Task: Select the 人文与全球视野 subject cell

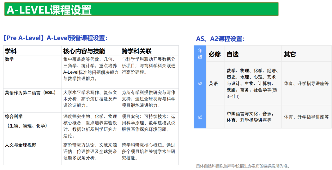Action: click(x=33, y=153)
